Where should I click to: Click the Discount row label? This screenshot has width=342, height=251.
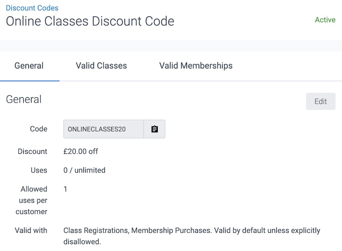[x=32, y=152]
